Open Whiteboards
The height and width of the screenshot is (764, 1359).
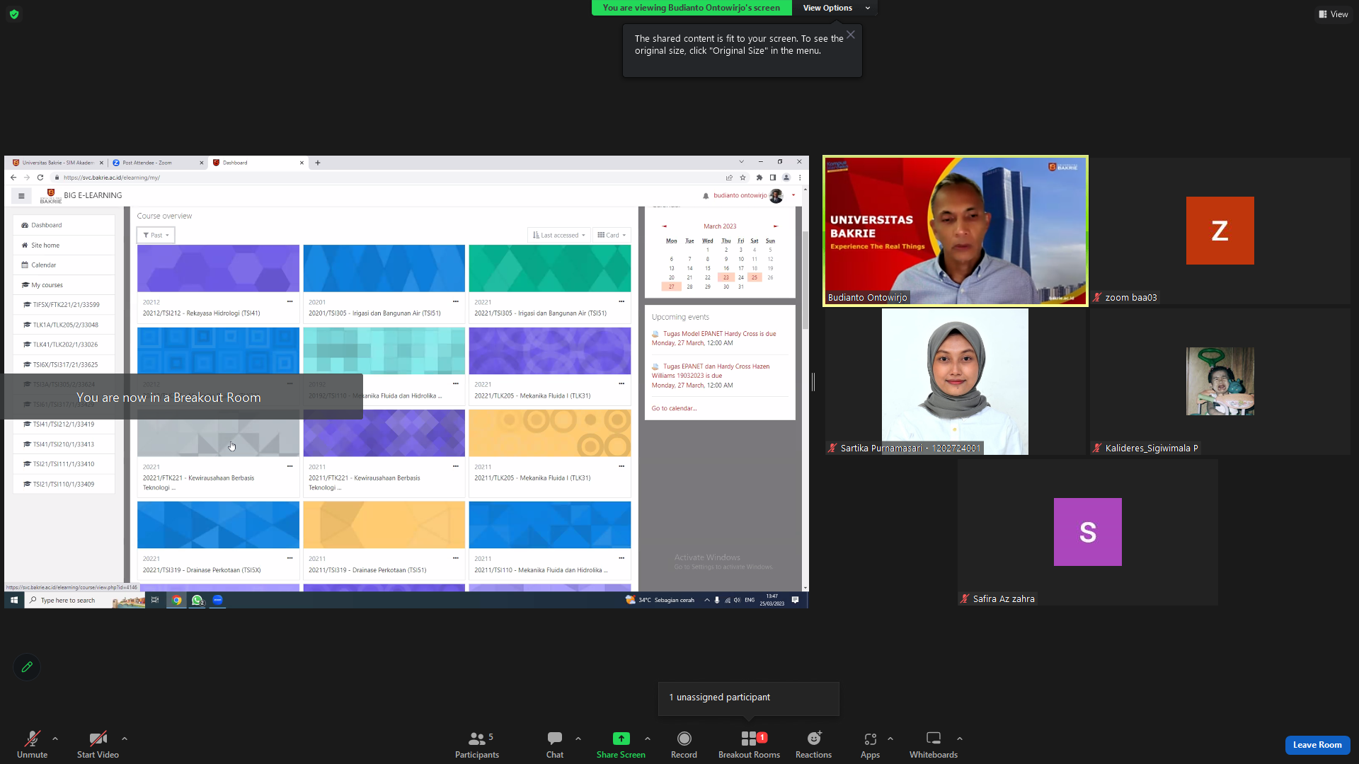point(934,744)
